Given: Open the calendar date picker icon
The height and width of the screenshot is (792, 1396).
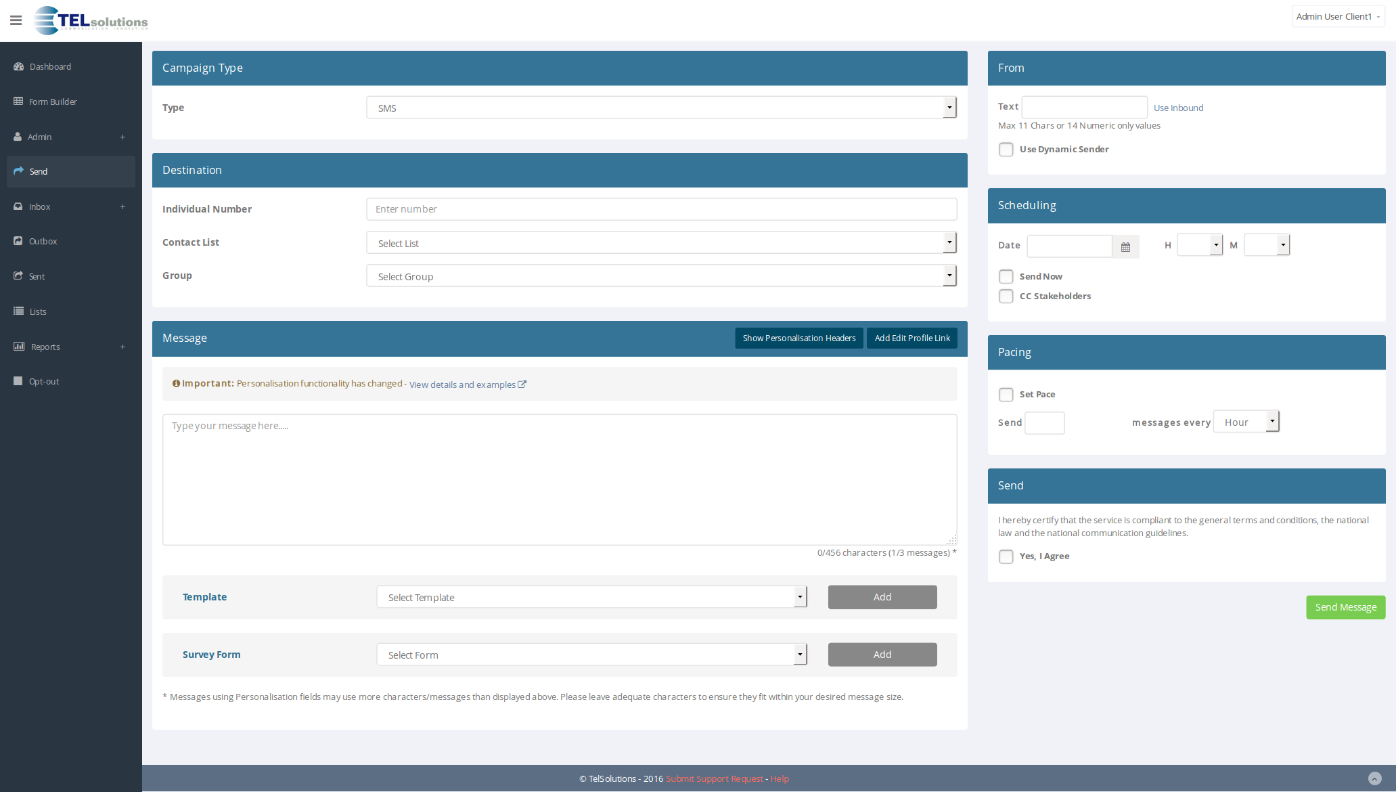Looking at the screenshot, I should coord(1125,247).
